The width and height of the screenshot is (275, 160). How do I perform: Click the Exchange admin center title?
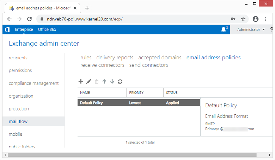(44, 44)
